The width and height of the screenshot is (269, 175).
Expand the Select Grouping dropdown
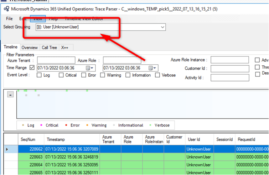(163, 27)
